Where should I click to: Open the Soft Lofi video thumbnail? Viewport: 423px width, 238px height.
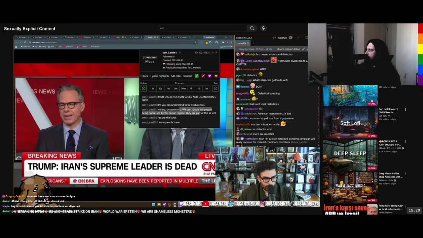pos(350,122)
